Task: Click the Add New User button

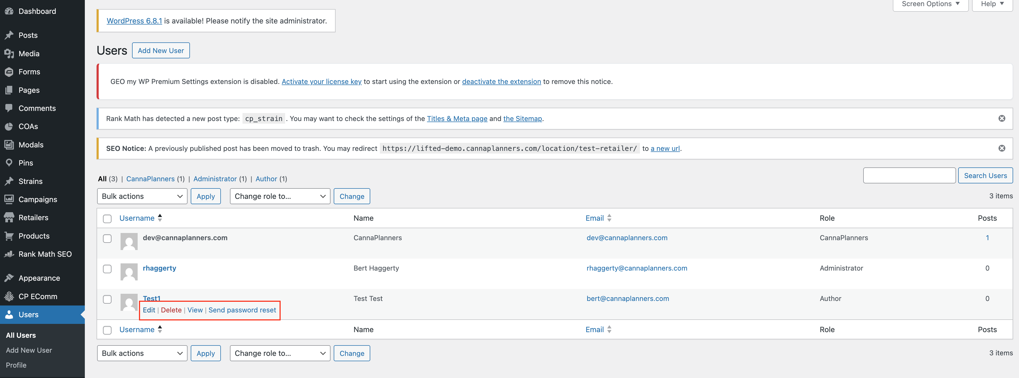Action: pos(161,51)
